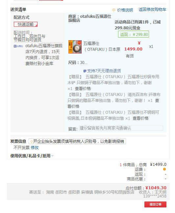Click 修改 to edit invoice info
The height and width of the screenshot is (213, 175).
tap(35, 147)
